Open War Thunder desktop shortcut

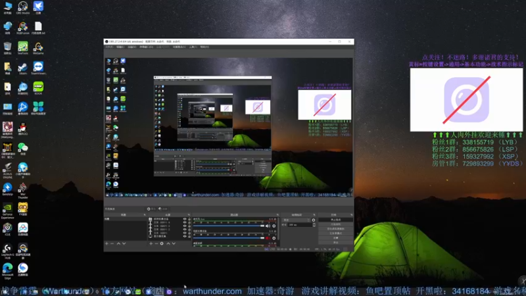tap(23, 191)
